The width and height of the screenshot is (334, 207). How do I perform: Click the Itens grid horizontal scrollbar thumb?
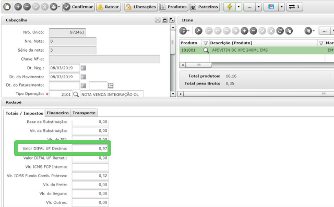[x=198, y=65]
